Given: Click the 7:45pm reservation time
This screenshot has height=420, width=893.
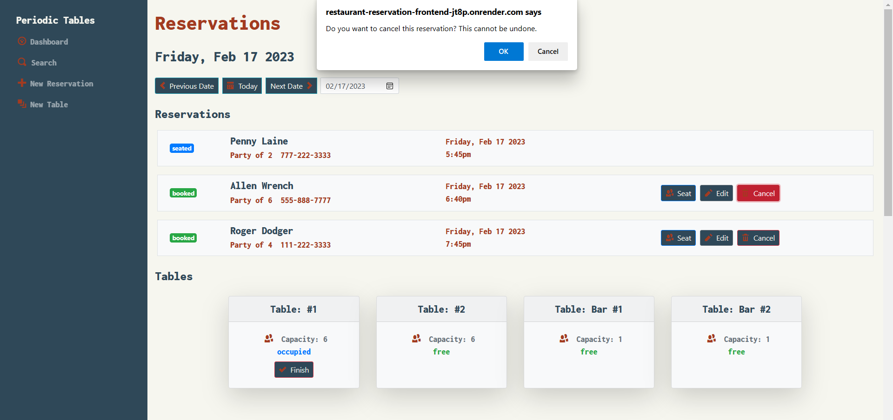Looking at the screenshot, I should click(458, 244).
